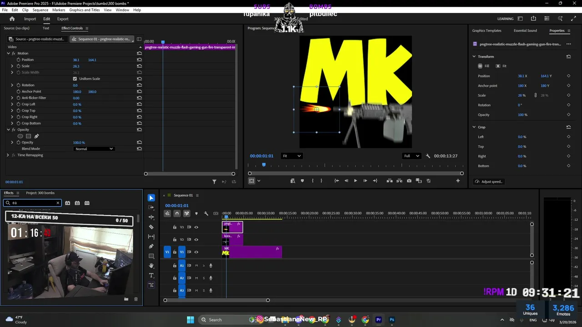
Task: Expand the Rotation property twirl arrow
Action: (x=12, y=85)
